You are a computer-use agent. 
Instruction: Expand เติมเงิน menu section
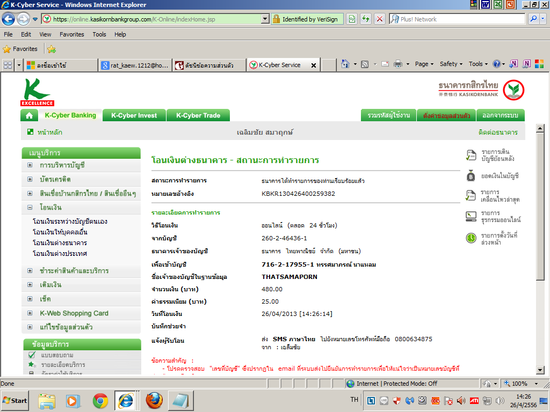[30, 285]
